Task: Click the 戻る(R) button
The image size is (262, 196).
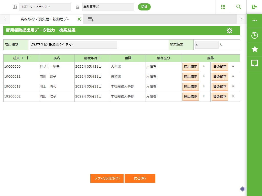Action: pos(140,178)
